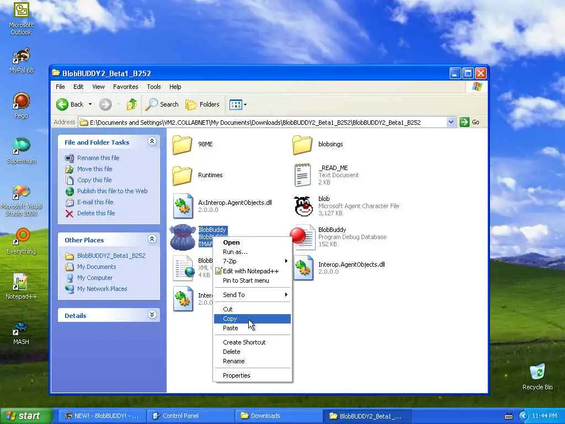Choose Copy in the context menu

[x=252, y=319]
